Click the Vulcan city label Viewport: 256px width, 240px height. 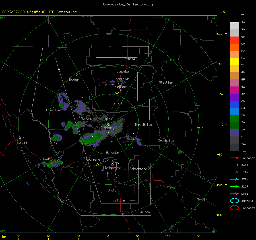click(x=144, y=212)
